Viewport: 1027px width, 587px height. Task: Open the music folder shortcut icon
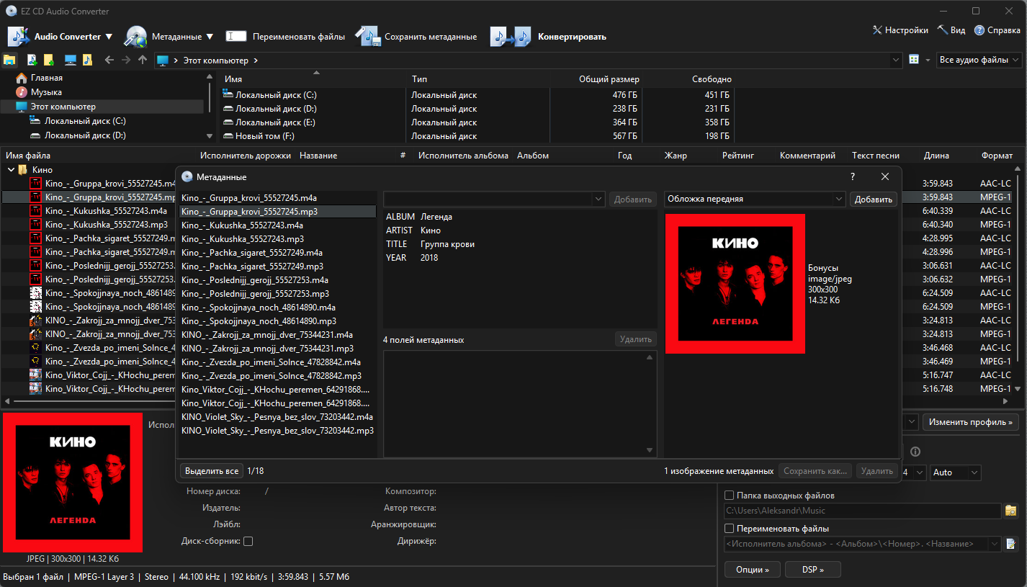pos(87,60)
